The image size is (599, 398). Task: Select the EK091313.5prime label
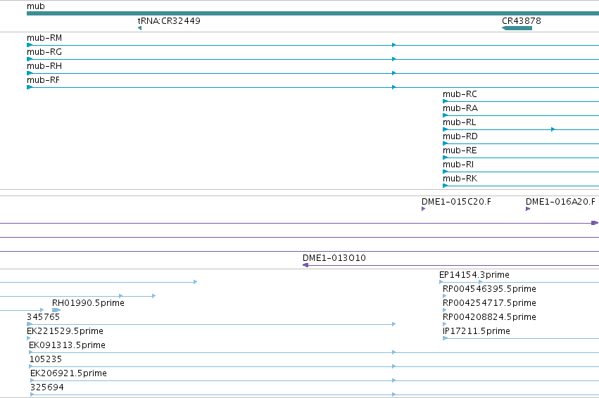point(68,345)
